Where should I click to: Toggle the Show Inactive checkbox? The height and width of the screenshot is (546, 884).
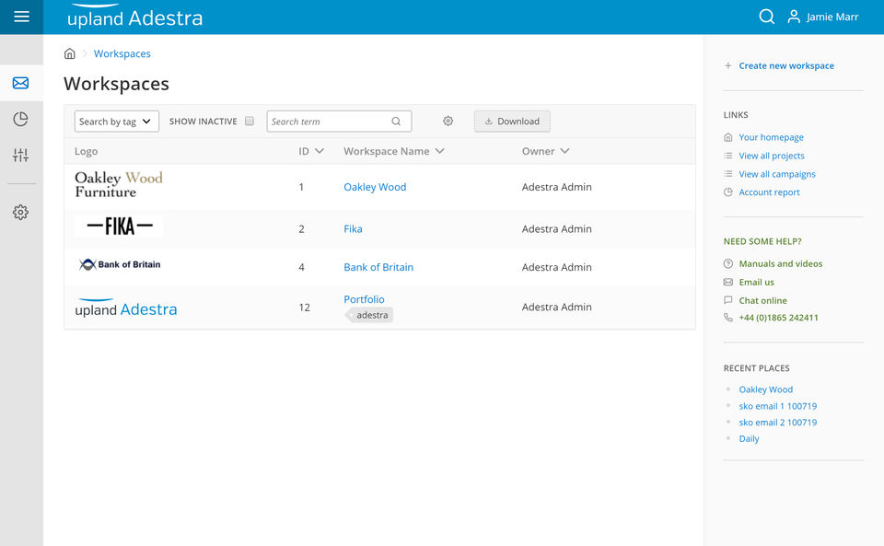(249, 121)
